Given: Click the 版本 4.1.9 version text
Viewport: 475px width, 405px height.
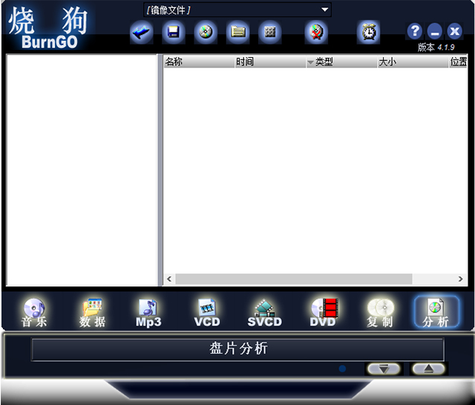Looking at the screenshot, I should (x=436, y=48).
